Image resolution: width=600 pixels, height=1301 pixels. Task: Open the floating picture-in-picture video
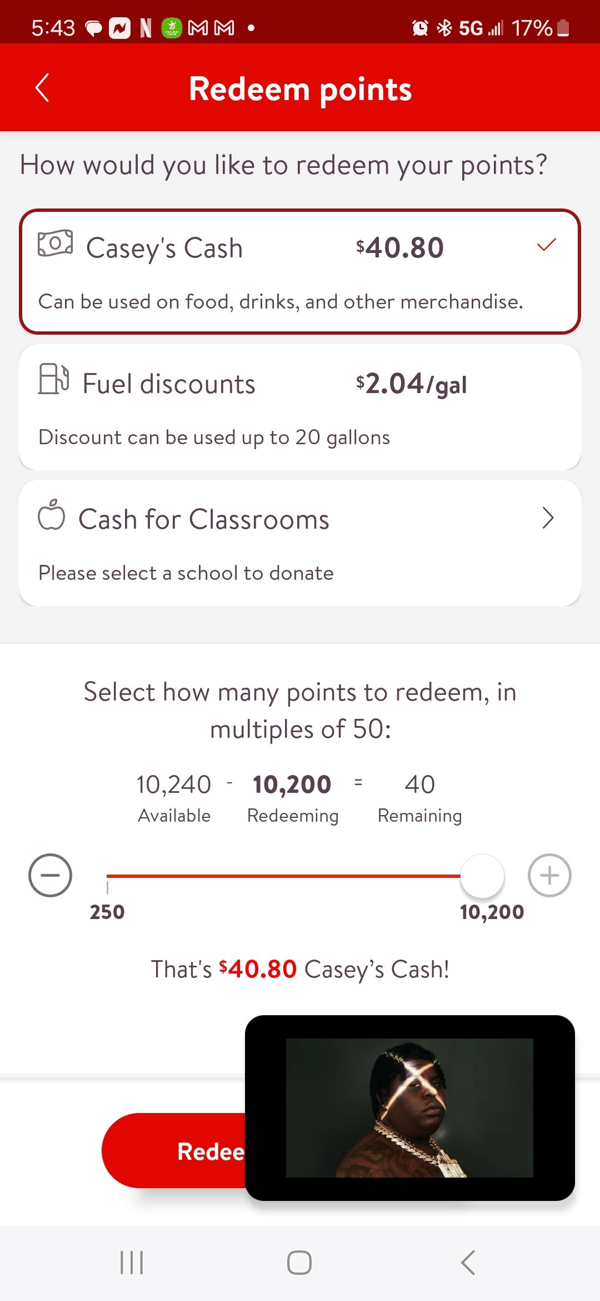(410, 1108)
